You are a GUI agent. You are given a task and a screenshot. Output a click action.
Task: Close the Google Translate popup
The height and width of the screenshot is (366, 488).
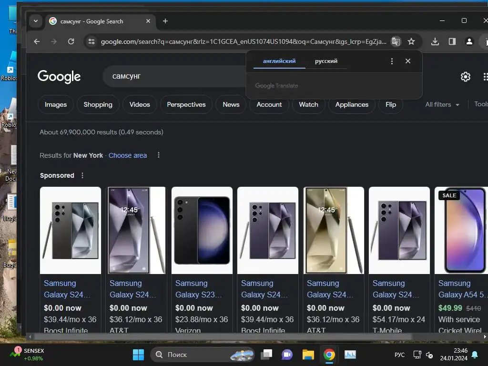click(408, 61)
